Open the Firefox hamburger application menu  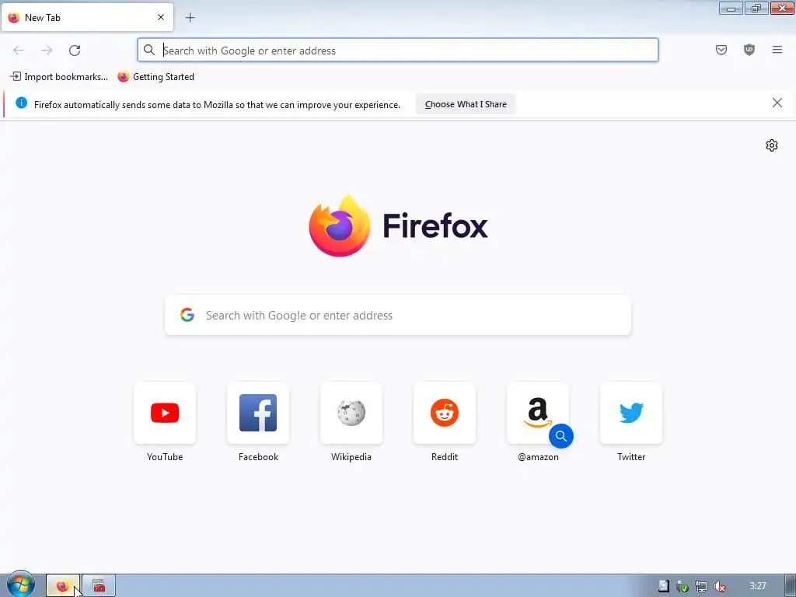click(777, 50)
